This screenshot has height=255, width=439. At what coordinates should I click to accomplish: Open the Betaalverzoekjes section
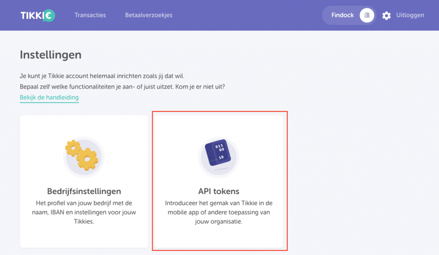(148, 15)
